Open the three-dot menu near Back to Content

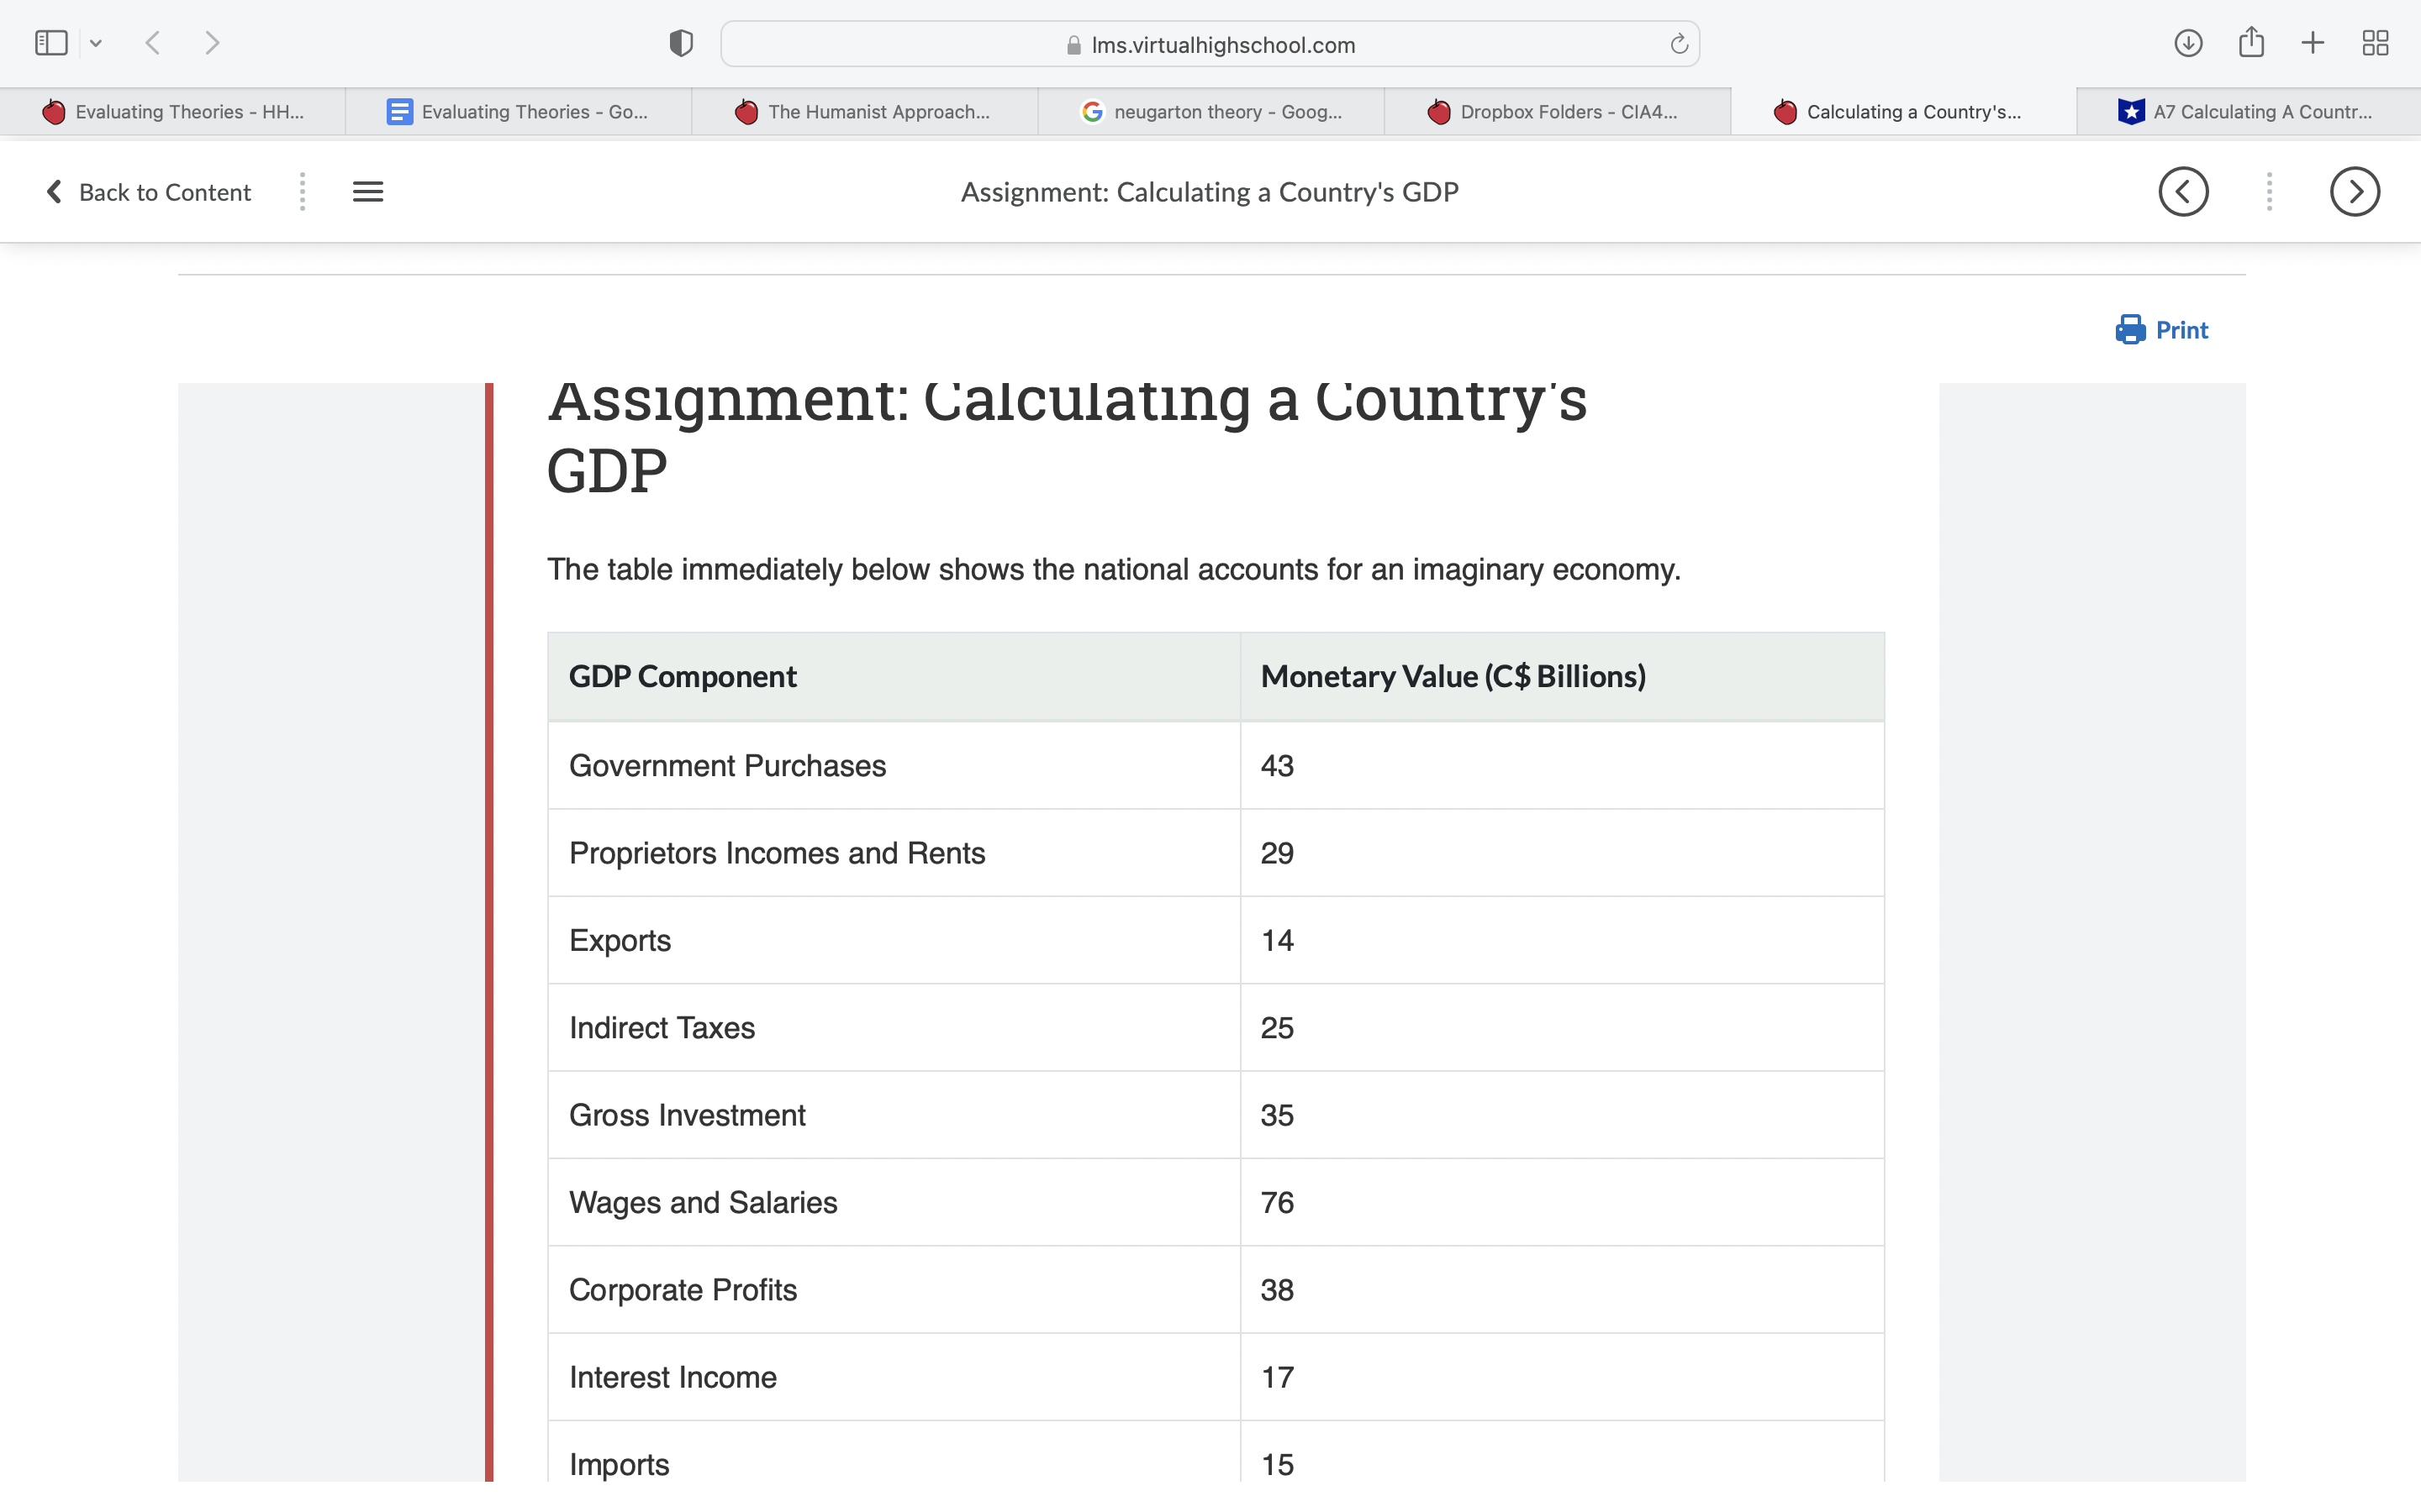pyautogui.click(x=302, y=191)
